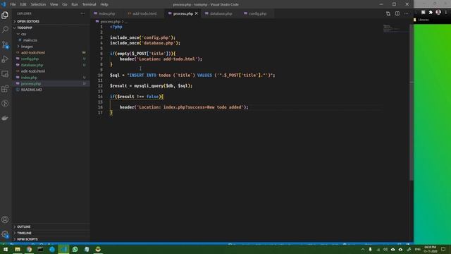This screenshot has width=451, height=254.
Task: Open edit-todo.html in the file tree
Action: [x=33, y=71]
